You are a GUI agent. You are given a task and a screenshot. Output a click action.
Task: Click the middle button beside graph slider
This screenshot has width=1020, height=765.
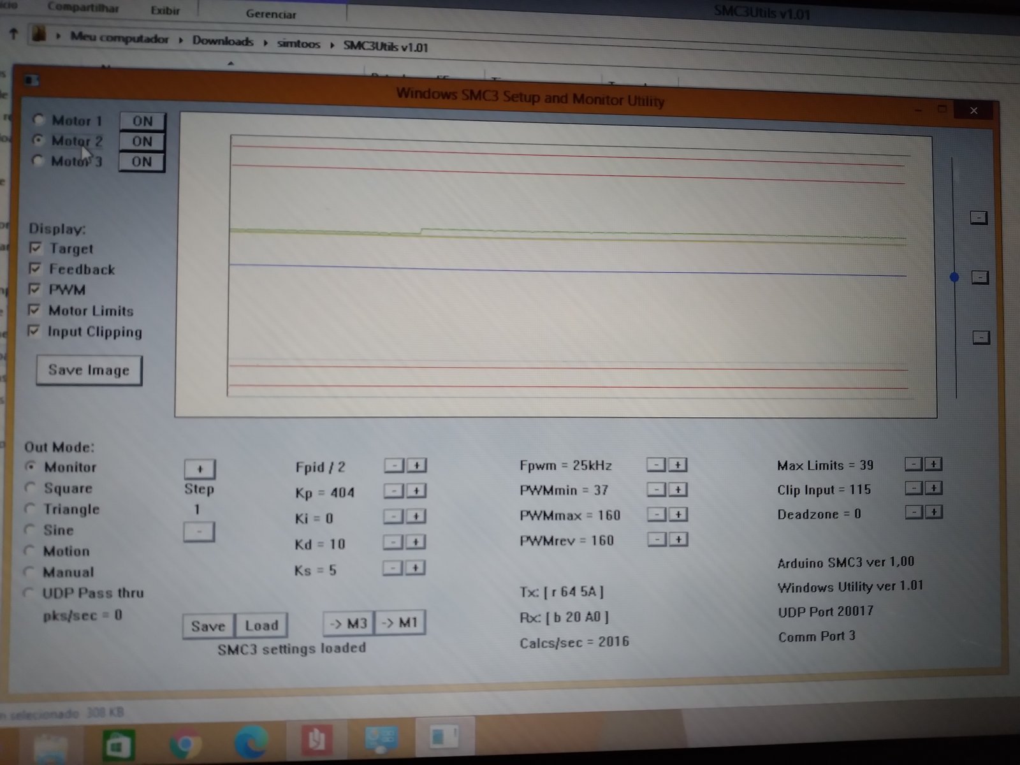tap(980, 277)
